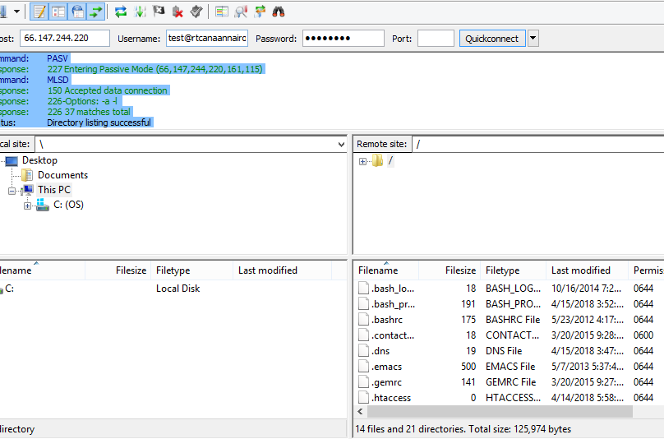Click the Reconnect to last server icon
This screenshot has height=439, width=664.
tap(196, 12)
